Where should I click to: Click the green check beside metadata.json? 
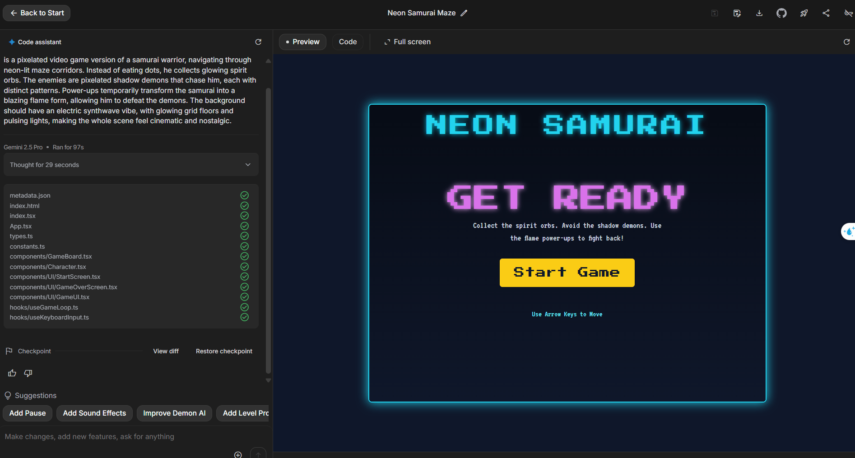click(x=245, y=195)
